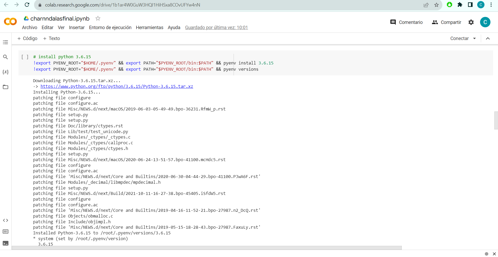Close the bottom status bar
This screenshot has height=257, width=498.
494,254
